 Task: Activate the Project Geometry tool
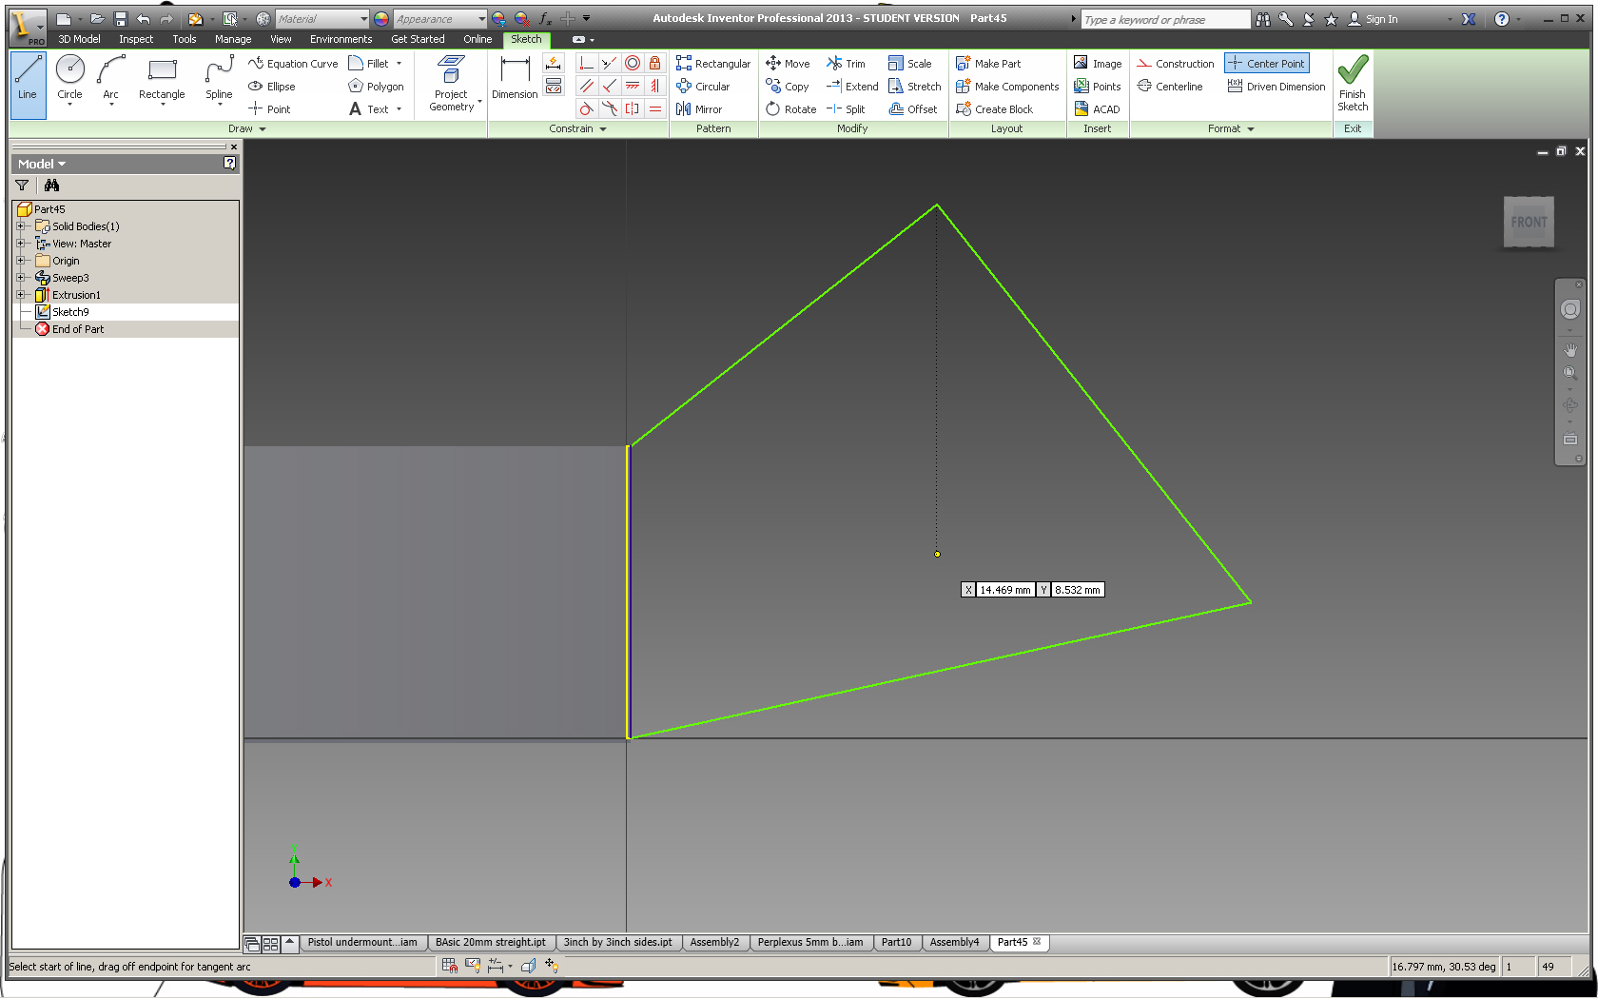[x=452, y=84]
